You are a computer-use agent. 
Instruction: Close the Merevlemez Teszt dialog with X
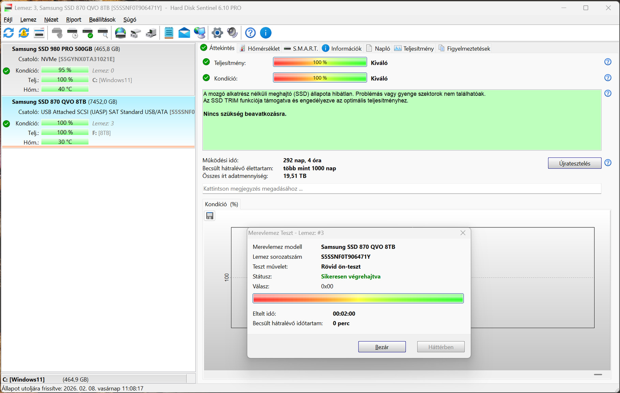[463, 233]
